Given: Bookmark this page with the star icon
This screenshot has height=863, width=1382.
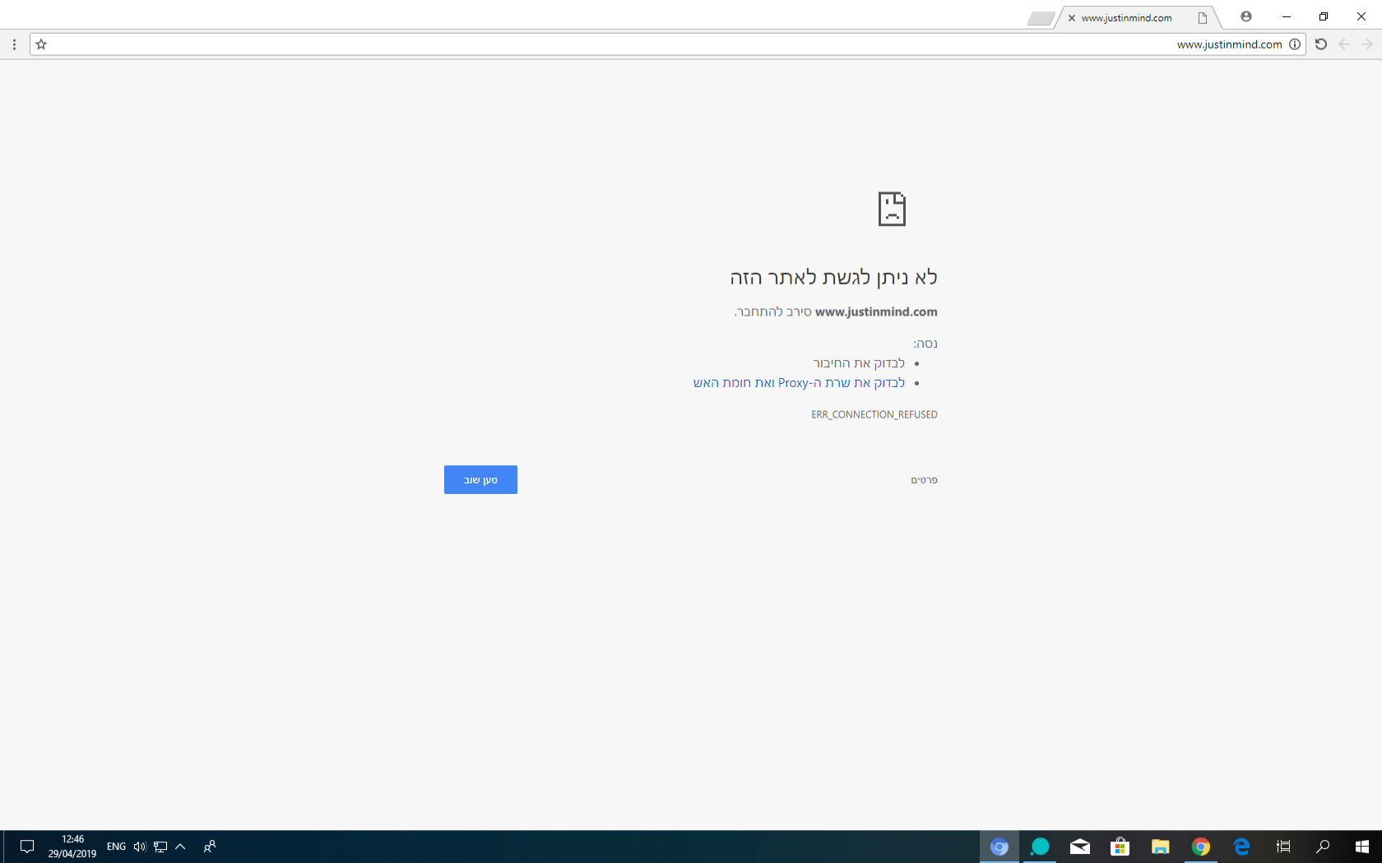Looking at the screenshot, I should (41, 44).
